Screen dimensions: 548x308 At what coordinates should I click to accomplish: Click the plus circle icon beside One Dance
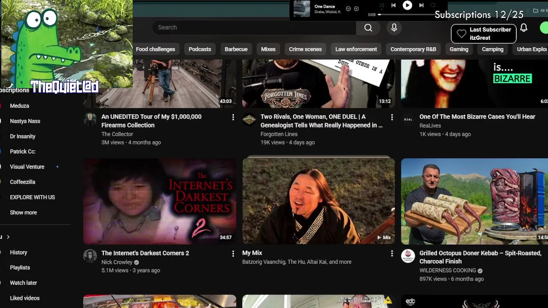click(x=356, y=9)
